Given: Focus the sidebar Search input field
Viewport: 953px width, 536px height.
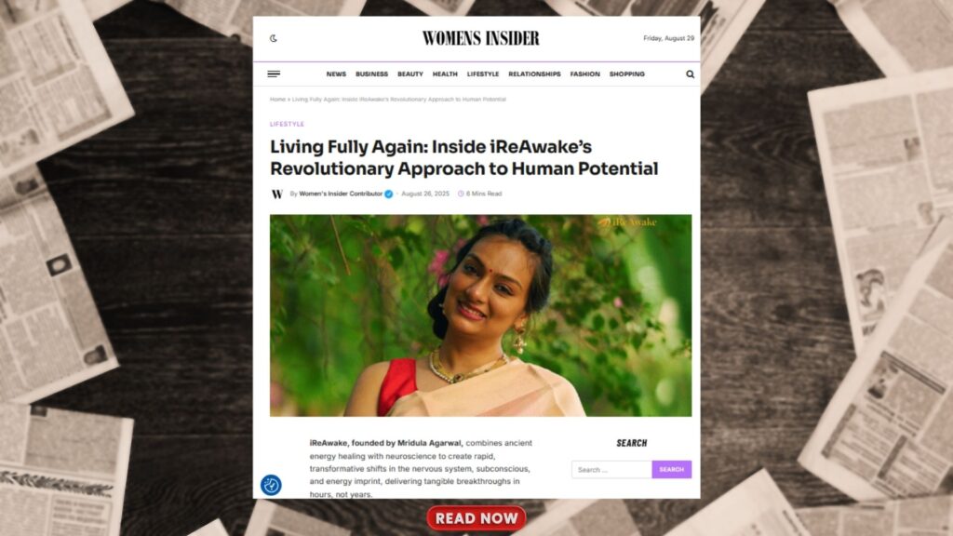Looking at the screenshot, I should [611, 469].
